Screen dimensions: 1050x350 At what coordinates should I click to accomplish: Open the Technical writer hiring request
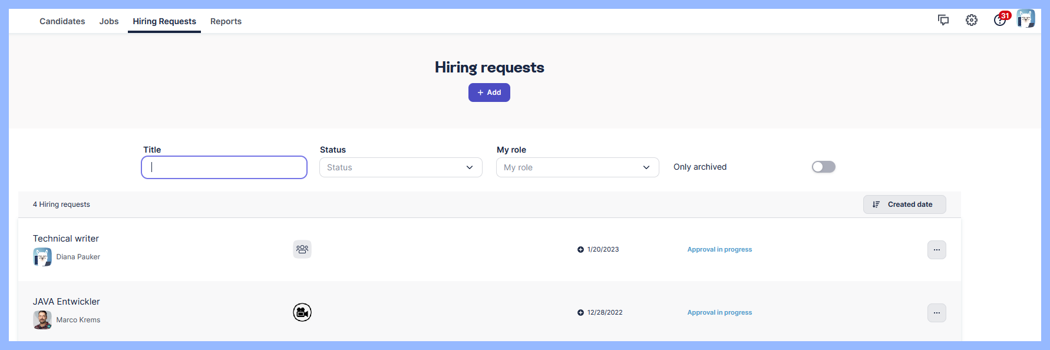[66, 239]
